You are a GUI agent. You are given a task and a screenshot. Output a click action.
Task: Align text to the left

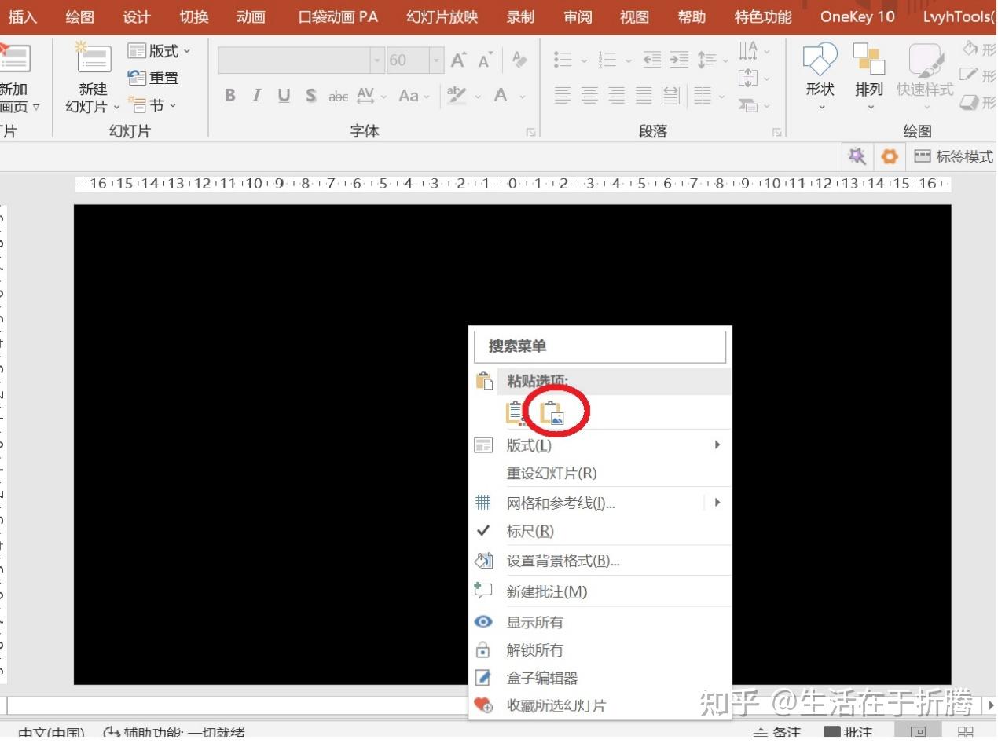[563, 96]
